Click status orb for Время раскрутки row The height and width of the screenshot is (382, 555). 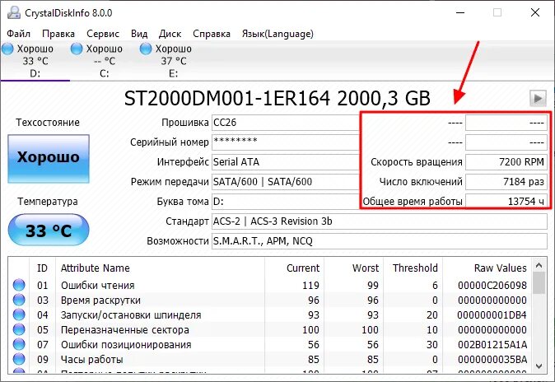tap(19, 300)
